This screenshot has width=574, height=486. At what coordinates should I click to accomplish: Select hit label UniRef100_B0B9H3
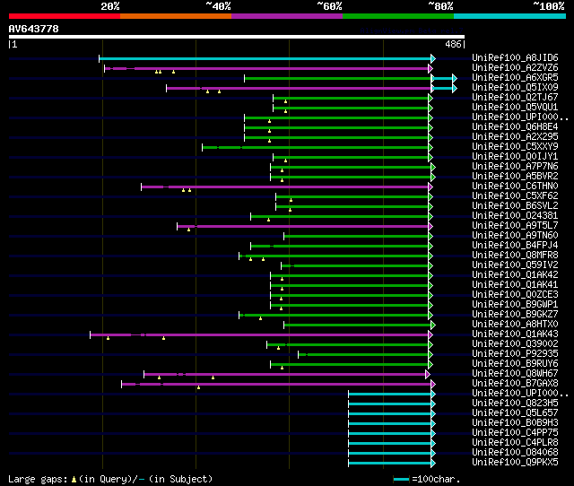coord(515,423)
